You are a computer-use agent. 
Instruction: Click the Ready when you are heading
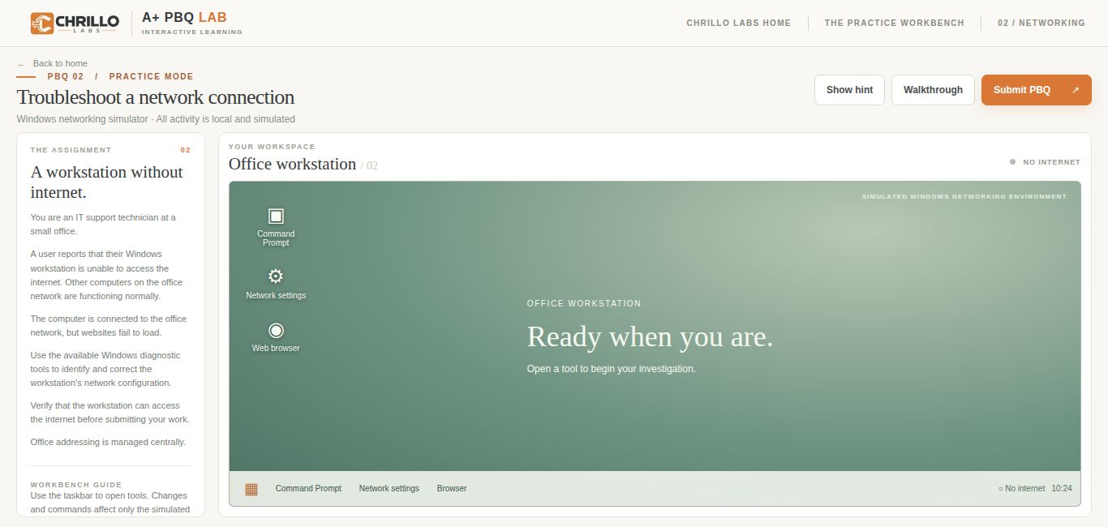[650, 336]
